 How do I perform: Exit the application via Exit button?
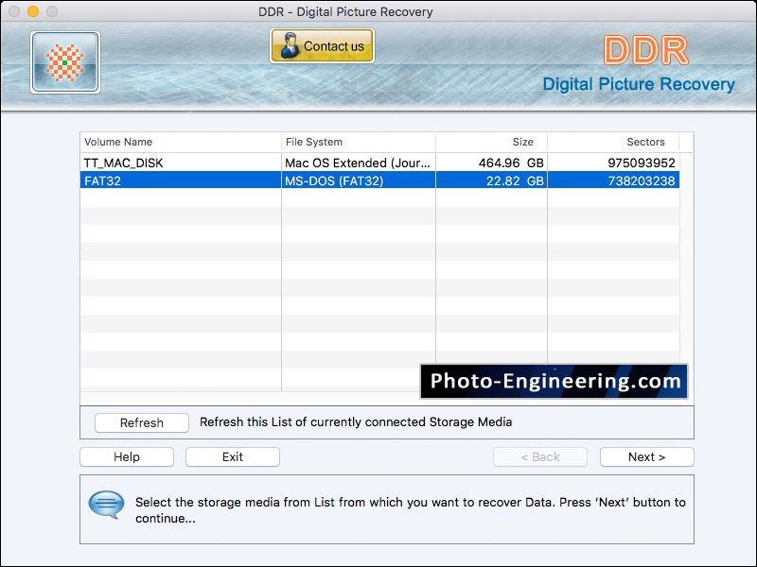(x=232, y=456)
